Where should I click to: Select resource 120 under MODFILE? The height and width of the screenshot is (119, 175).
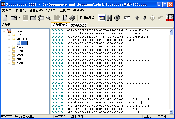tap(24, 43)
